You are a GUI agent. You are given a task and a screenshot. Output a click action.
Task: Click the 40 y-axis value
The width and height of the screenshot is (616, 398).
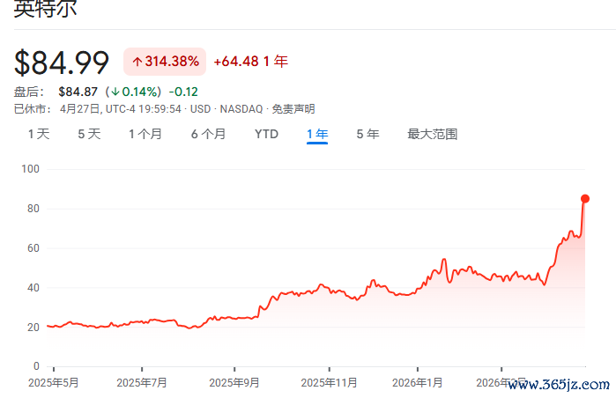pyautogui.click(x=33, y=288)
